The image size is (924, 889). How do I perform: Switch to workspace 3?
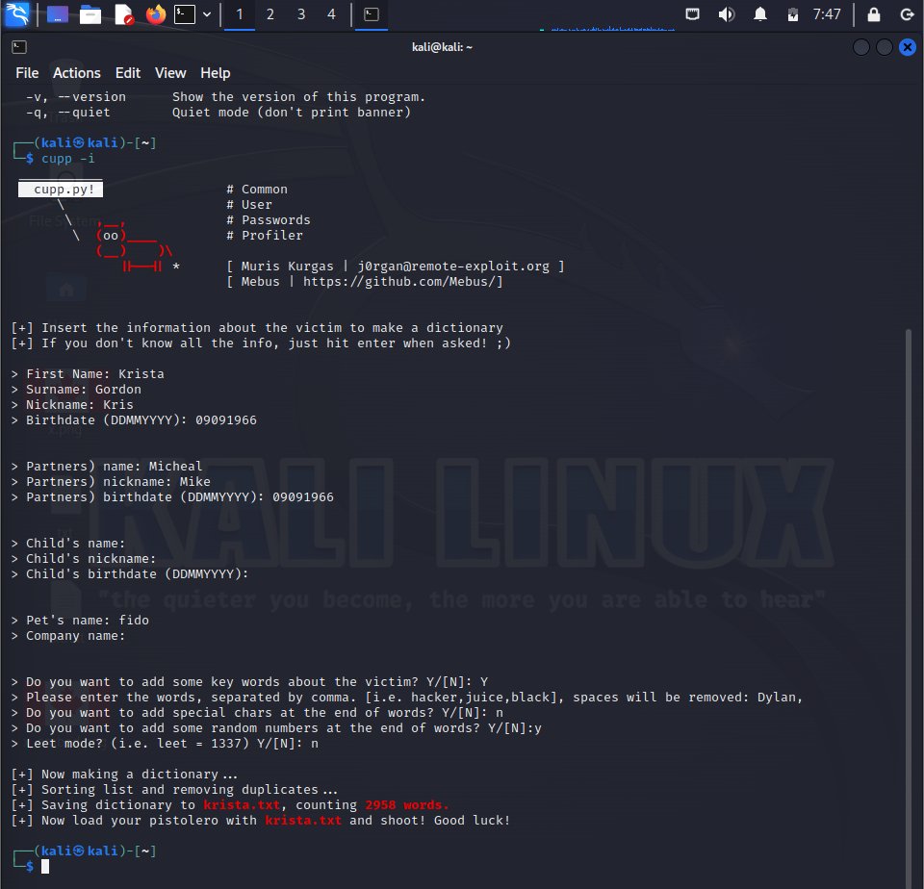pos(301,14)
